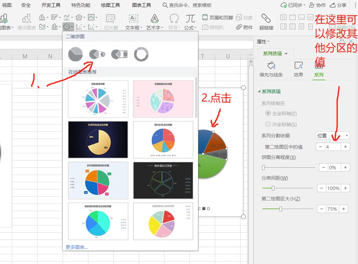Expand the pie chart dropdown arrow
Viewport: 358px width, 264px height.
(72, 27)
